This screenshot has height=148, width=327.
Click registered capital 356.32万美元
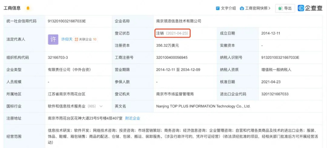point(168,46)
